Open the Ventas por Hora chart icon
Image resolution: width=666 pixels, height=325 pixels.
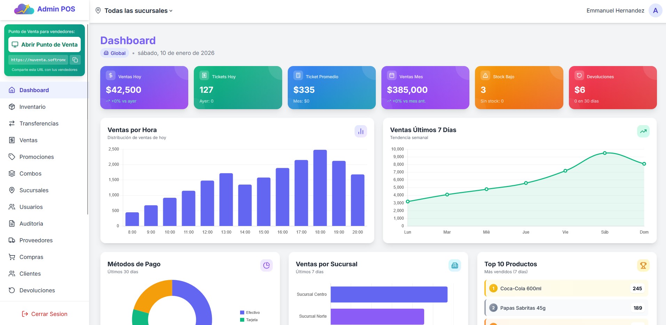tap(360, 131)
